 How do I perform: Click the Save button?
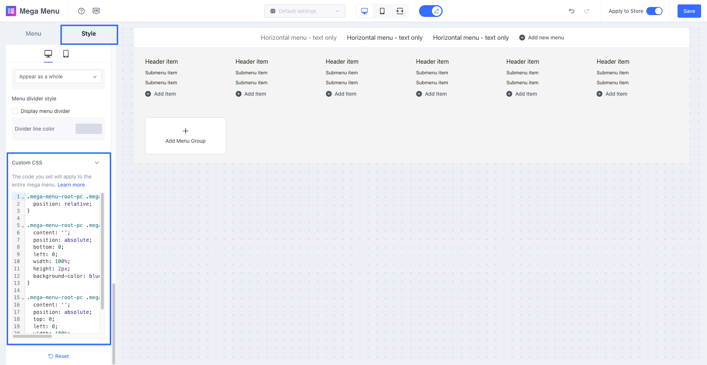click(x=689, y=11)
